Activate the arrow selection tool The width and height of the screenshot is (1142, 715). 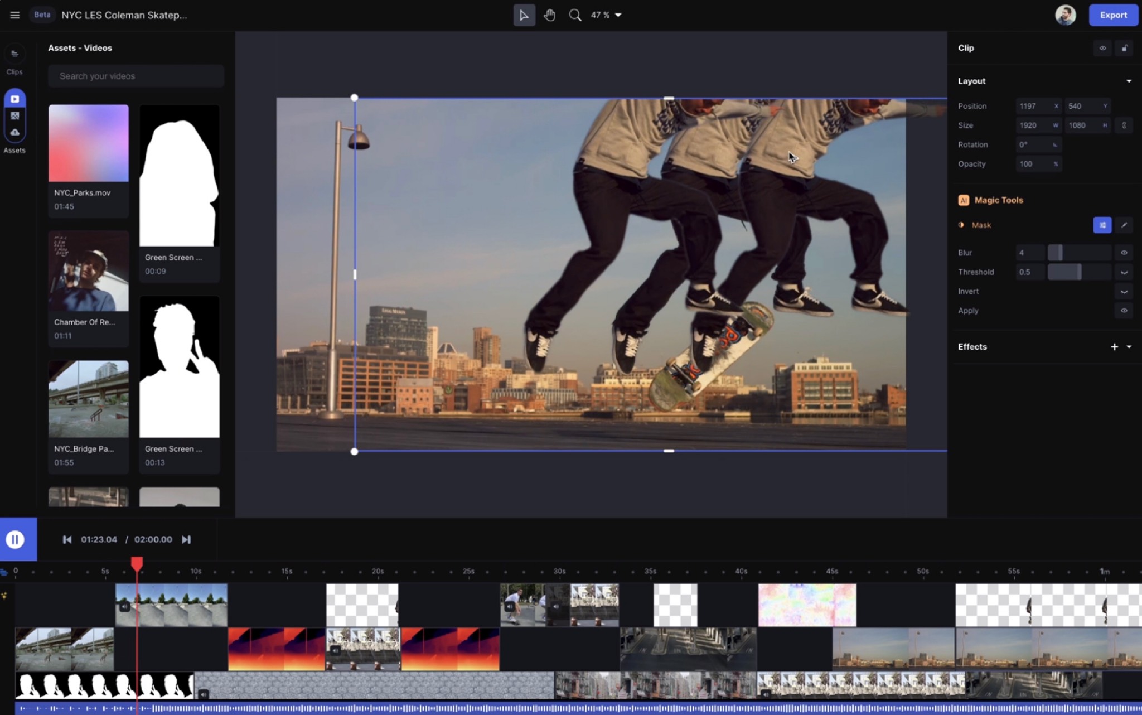pyautogui.click(x=524, y=15)
